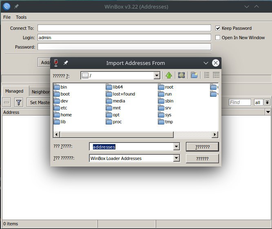
Task: Click the Address column header
Action: coord(26,112)
